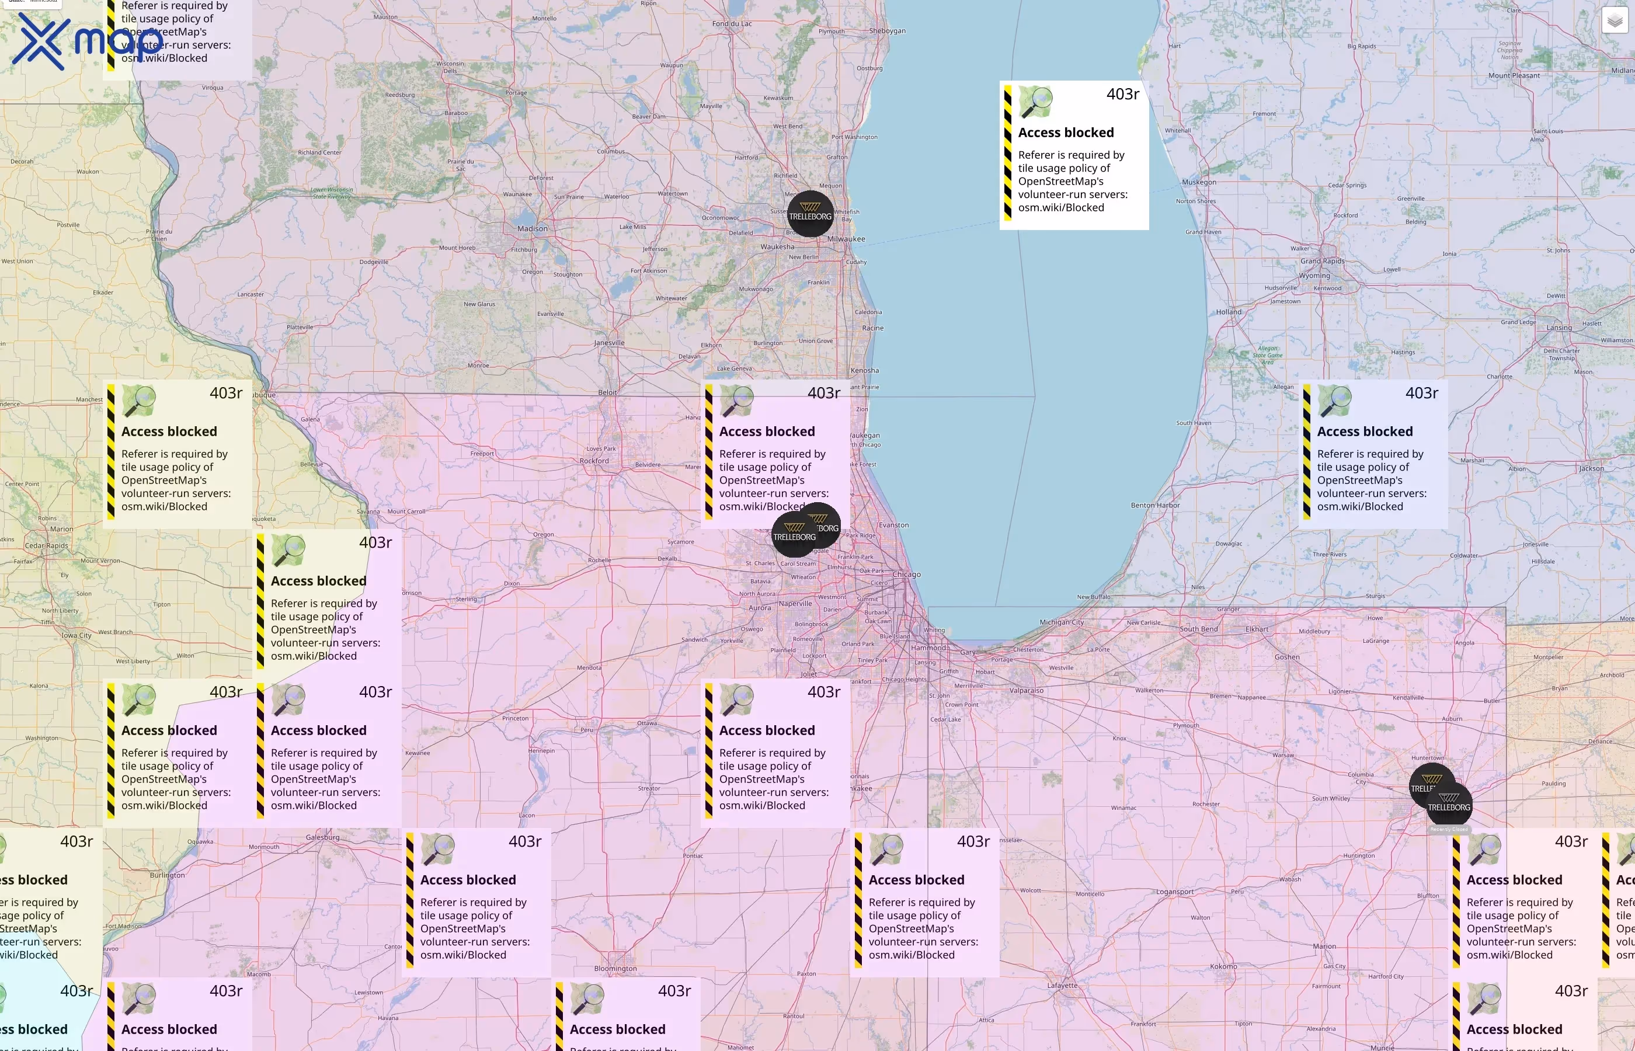
Task: Click the Cedar Rapids city label
Action: coord(46,546)
